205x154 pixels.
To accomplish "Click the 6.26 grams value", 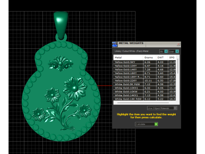I will [x=147, y=62].
